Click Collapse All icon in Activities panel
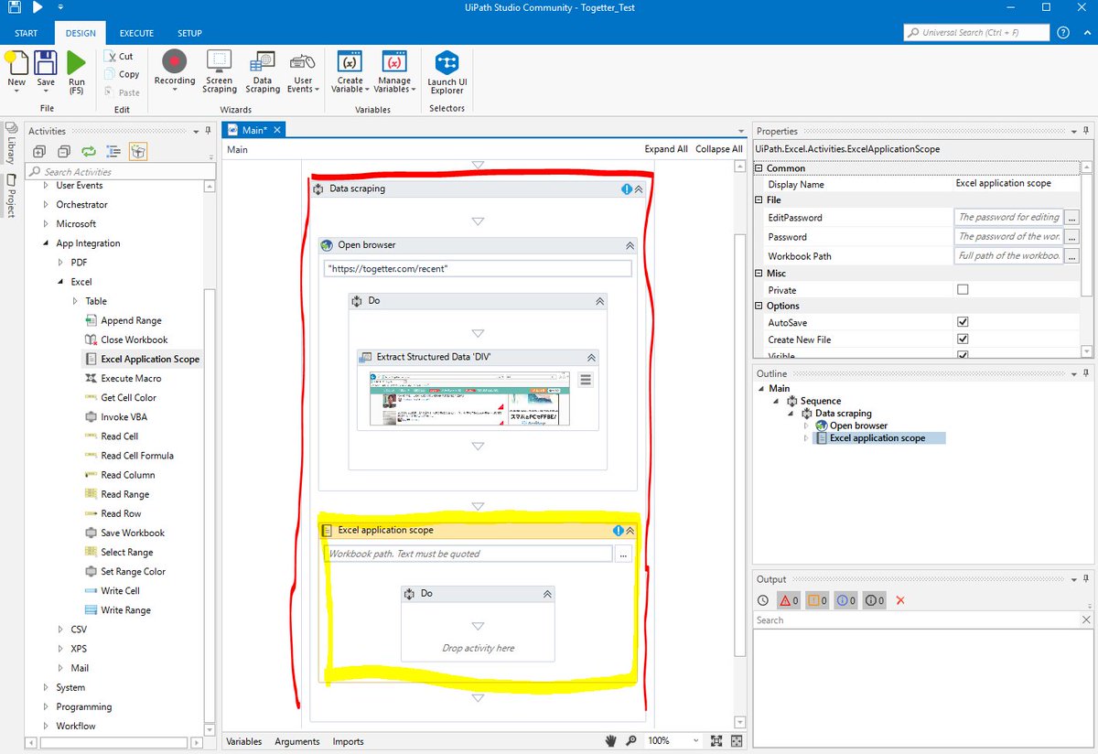Screen dimensions: 1098x754 (64, 152)
